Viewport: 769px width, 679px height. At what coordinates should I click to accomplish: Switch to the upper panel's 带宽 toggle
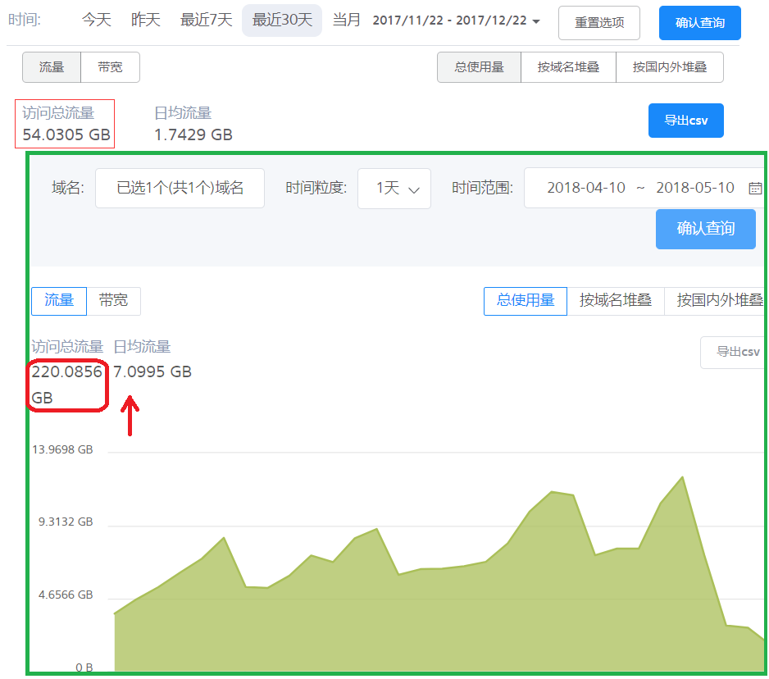(110, 67)
